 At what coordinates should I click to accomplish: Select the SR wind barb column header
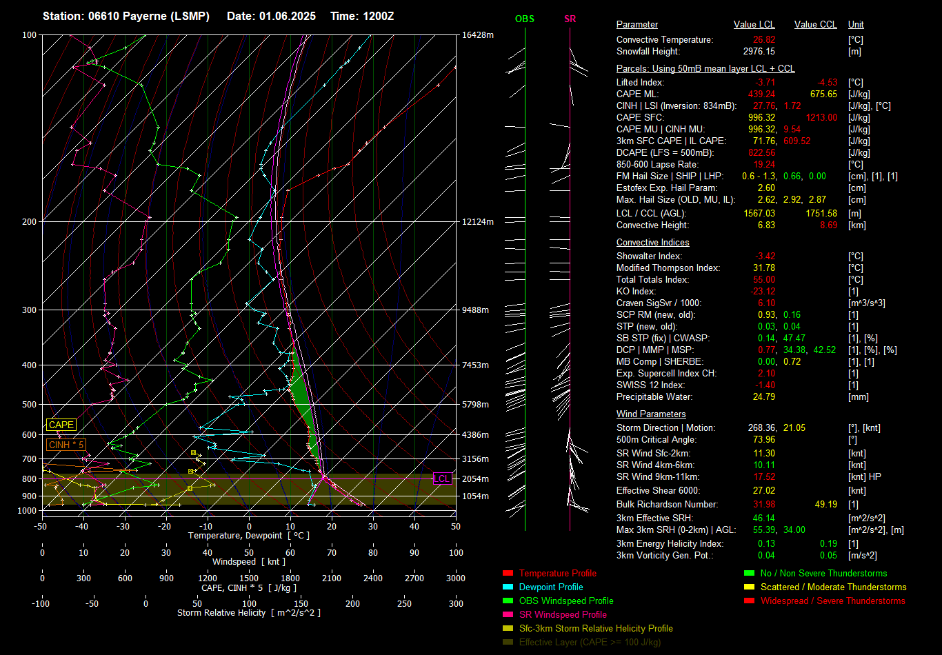(x=570, y=19)
